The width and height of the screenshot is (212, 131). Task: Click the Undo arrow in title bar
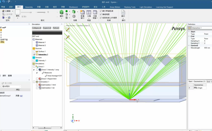(4, 2)
